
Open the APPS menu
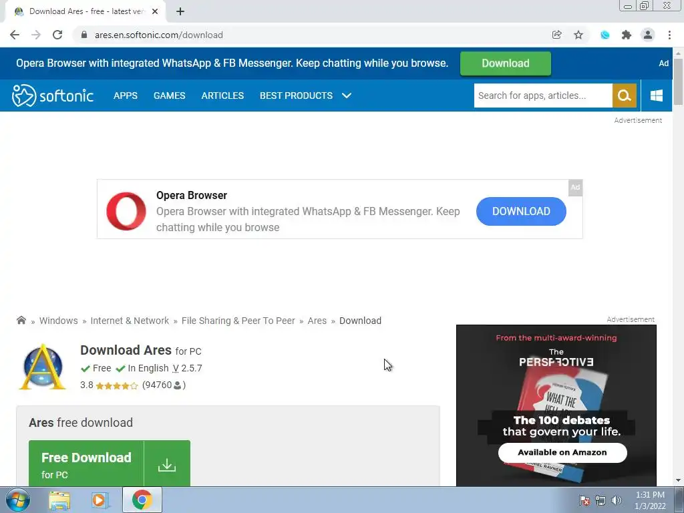click(125, 96)
